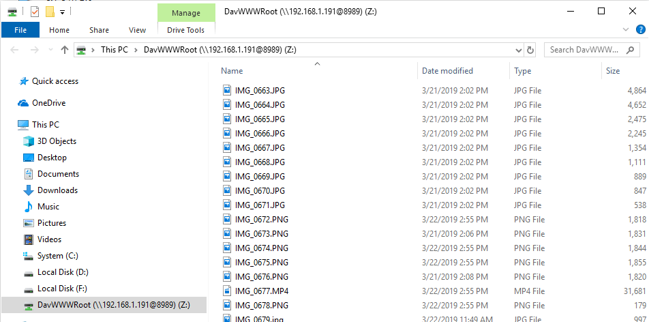Click DavWWWRoot segment in the address bar
649x322 pixels.
[x=220, y=50]
